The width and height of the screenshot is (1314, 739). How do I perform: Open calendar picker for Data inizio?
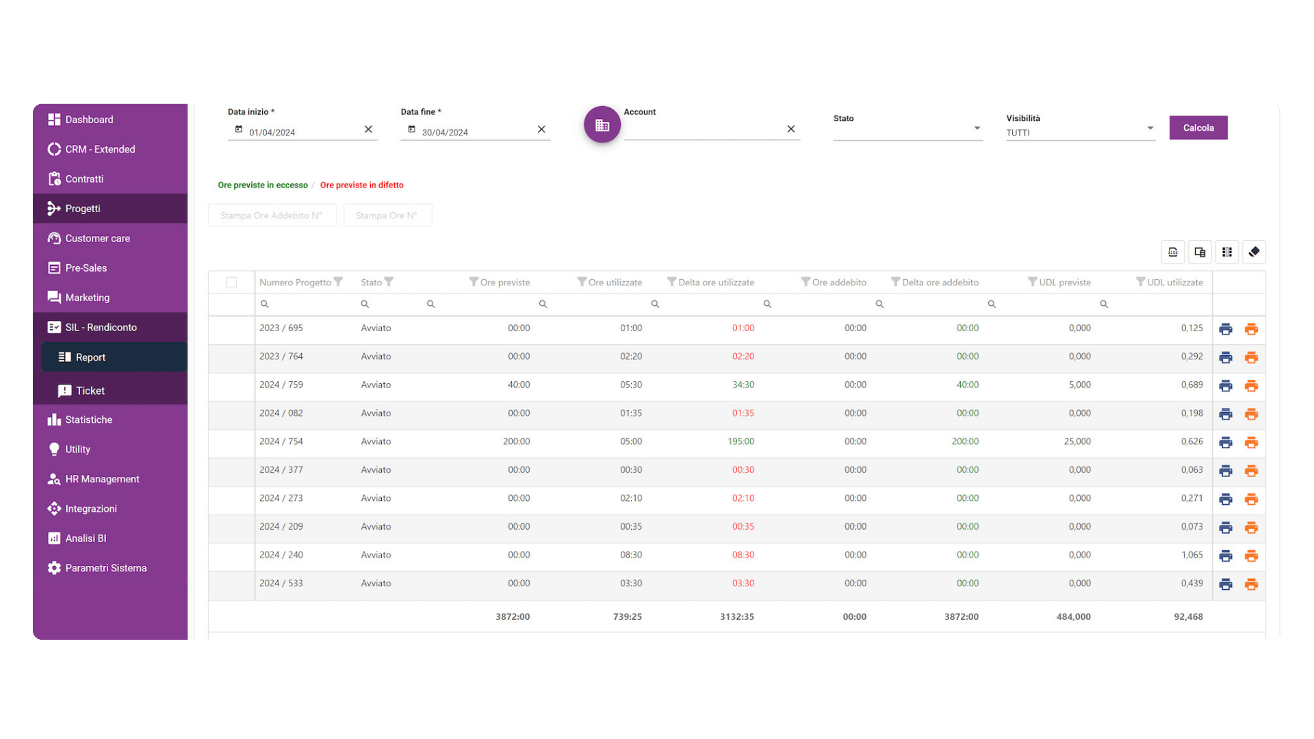click(x=239, y=129)
